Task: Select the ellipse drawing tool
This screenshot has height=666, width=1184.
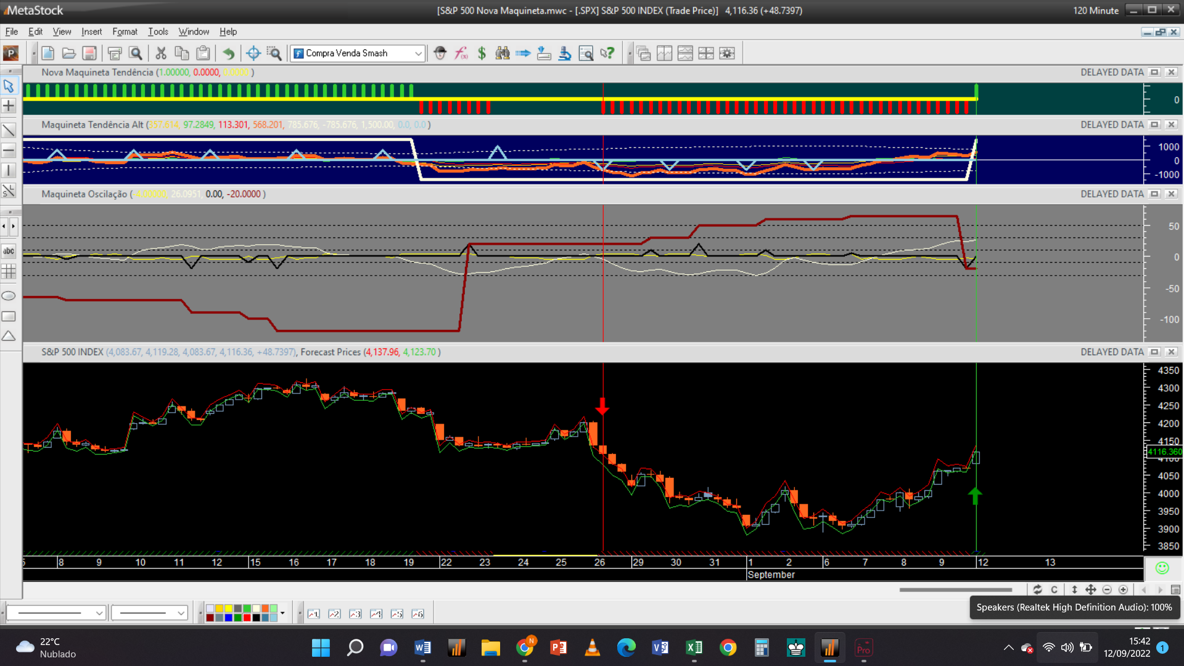Action: (9, 296)
